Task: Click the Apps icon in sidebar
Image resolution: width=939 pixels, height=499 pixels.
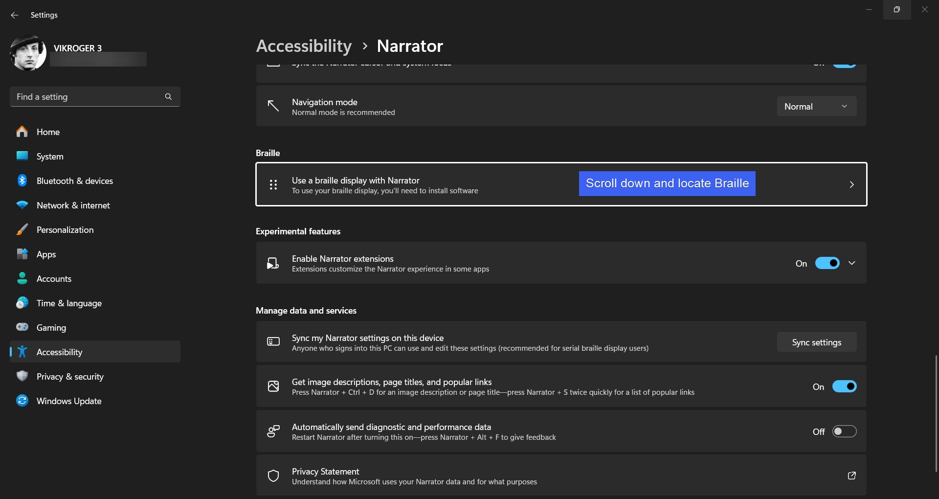Action: [x=22, y=253]
